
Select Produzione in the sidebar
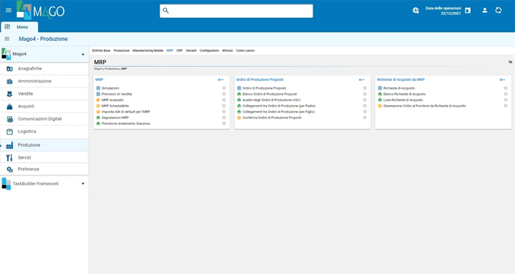point(44,145)
